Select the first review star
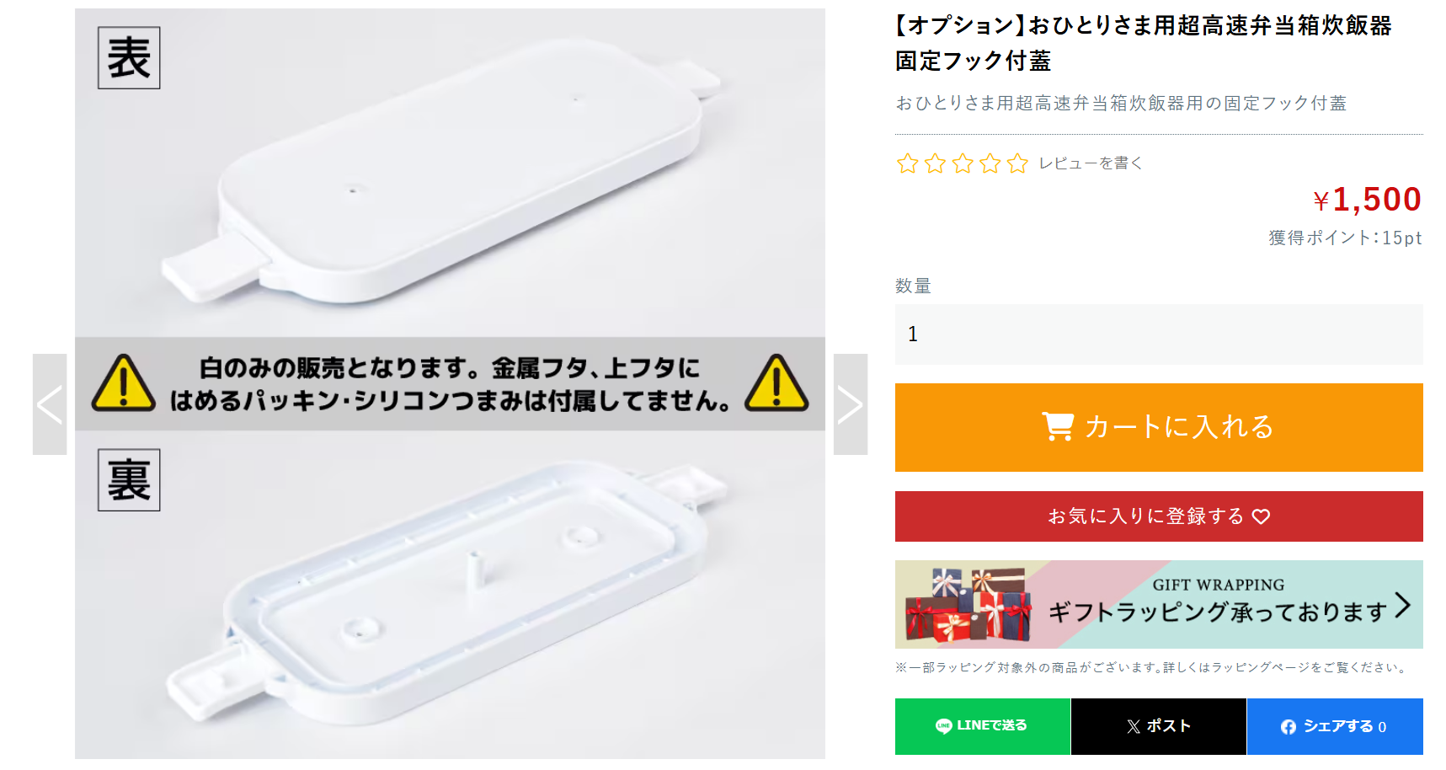 point(908,163)
